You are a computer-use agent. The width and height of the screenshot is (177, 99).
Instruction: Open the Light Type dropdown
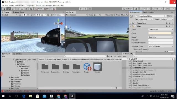click(161, 29)
